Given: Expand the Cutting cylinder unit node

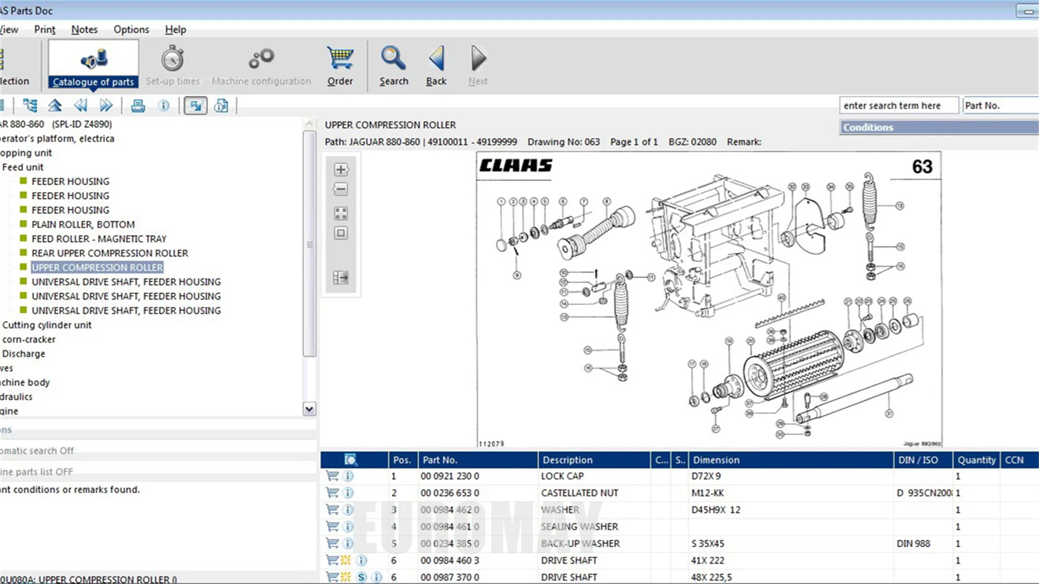Looking at the screenshot, I should (x=47, y=325).
